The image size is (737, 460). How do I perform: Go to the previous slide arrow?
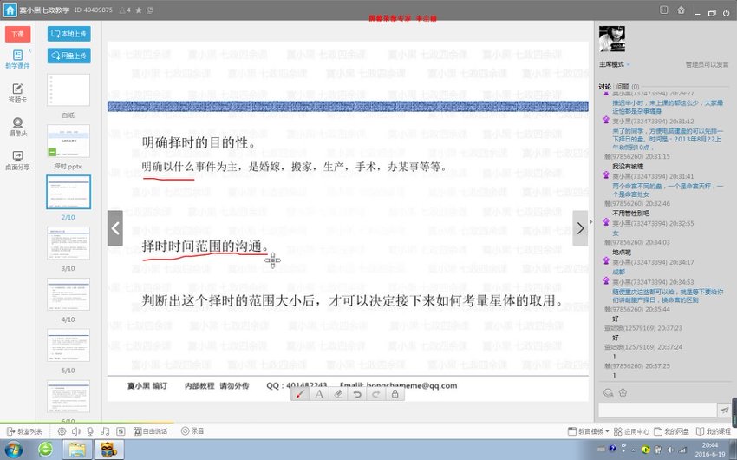point(115,228)
